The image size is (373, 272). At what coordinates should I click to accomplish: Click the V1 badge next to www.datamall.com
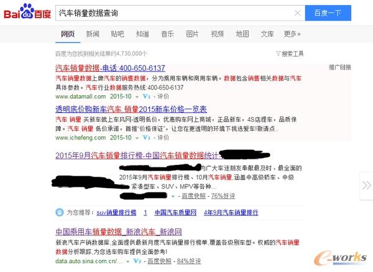tap(147, 96)
